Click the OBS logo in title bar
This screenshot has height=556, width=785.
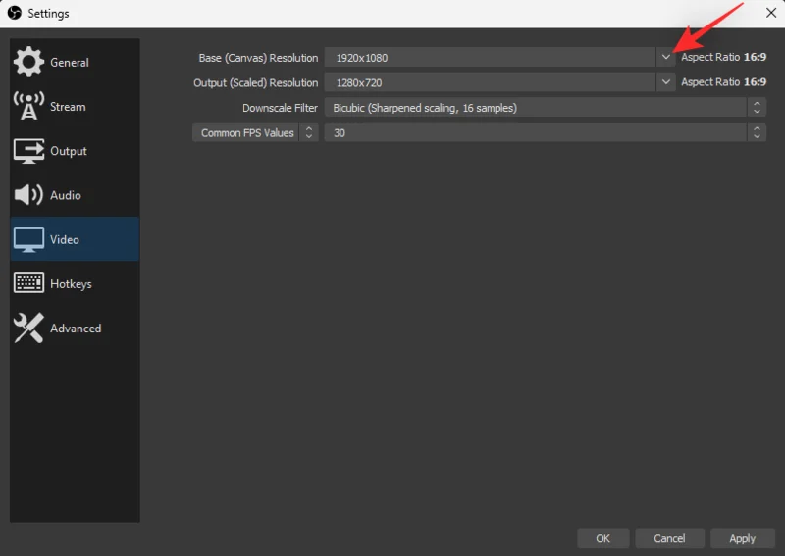[15, 14]
